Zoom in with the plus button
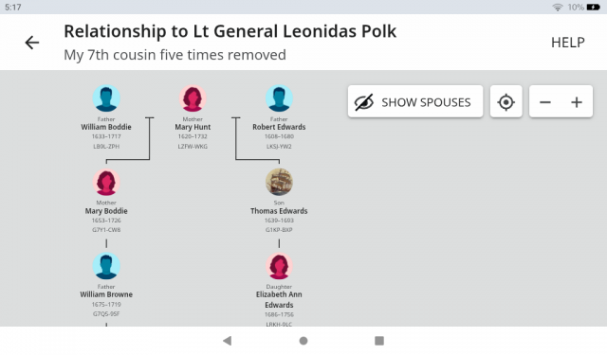This screenshot has width=607, height=355. 577,102
